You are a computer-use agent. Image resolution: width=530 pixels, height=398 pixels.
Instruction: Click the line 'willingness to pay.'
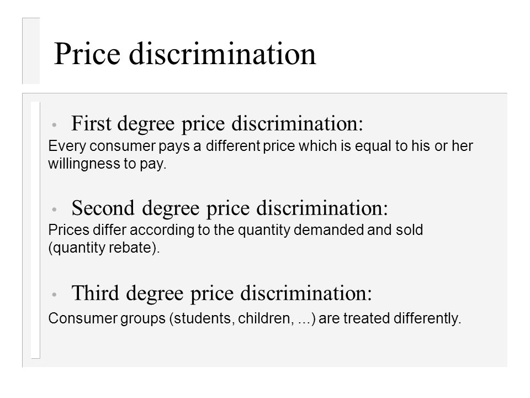(108, 164)
